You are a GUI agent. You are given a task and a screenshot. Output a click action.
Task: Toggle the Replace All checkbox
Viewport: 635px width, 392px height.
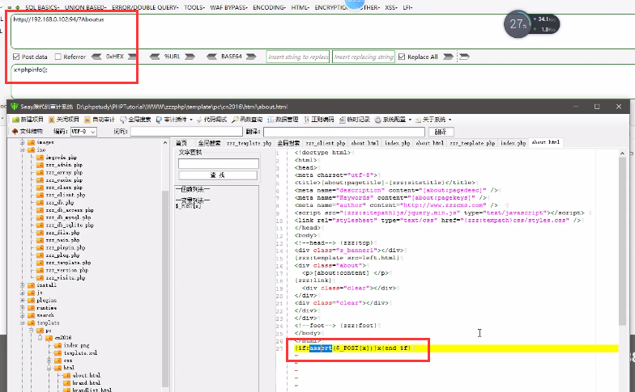pos(402,57)
